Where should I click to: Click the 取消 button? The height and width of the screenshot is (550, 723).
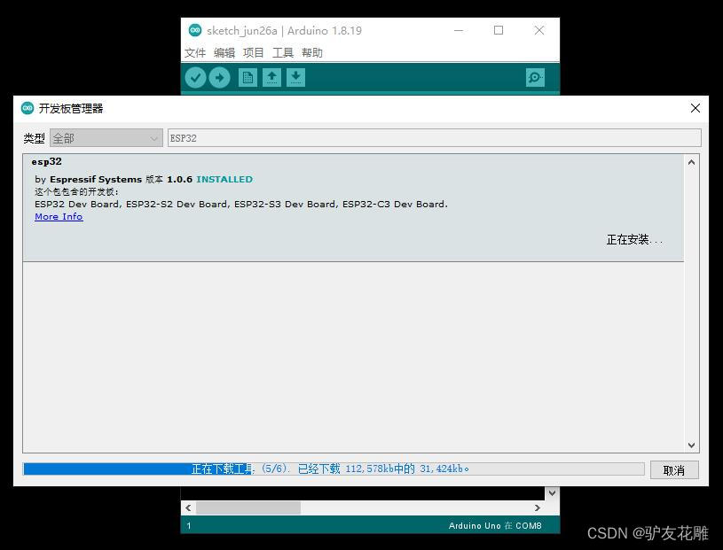pos(674,470)
